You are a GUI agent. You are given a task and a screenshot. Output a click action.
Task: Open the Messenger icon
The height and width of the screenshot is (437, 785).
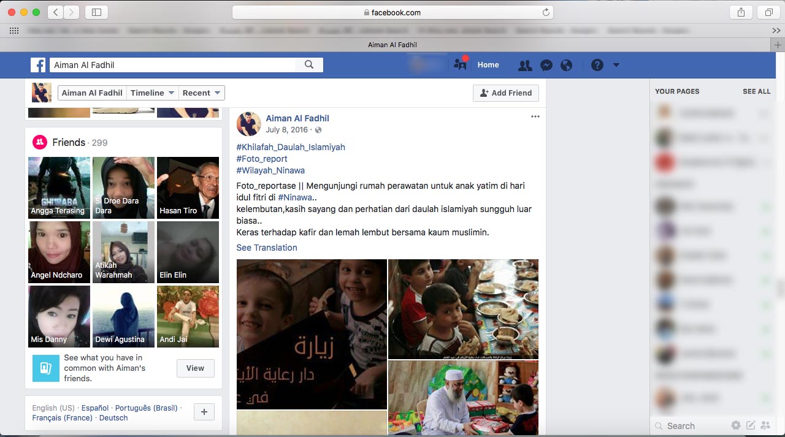point(546,65)
